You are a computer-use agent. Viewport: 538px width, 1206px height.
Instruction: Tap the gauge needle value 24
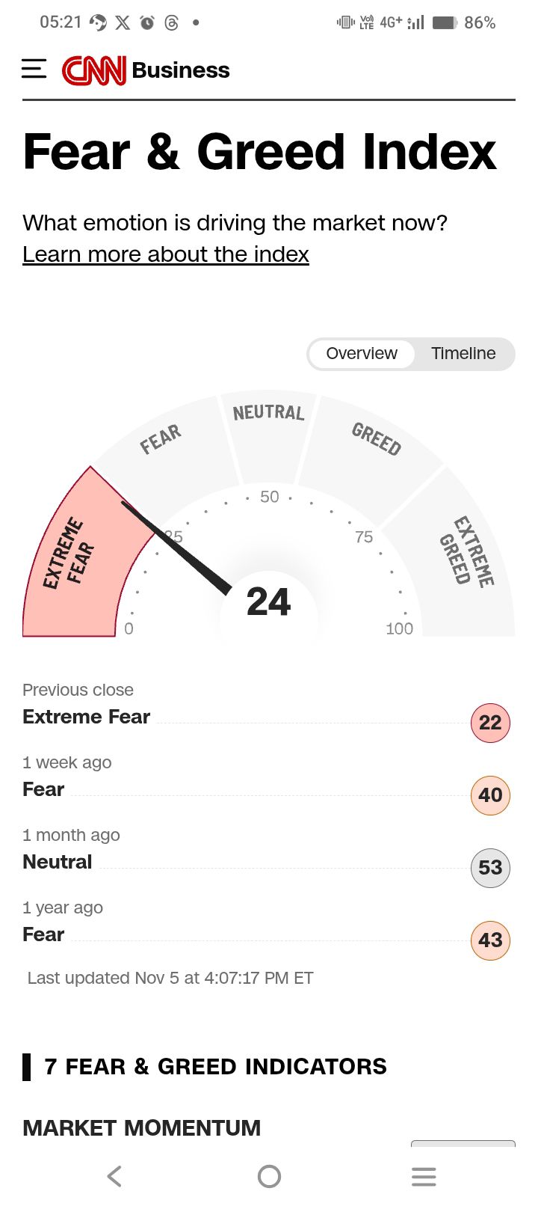(x=268, y=602)
